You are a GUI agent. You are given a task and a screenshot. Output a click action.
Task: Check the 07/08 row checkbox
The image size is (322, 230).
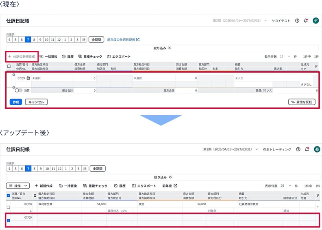click(9, 207)
